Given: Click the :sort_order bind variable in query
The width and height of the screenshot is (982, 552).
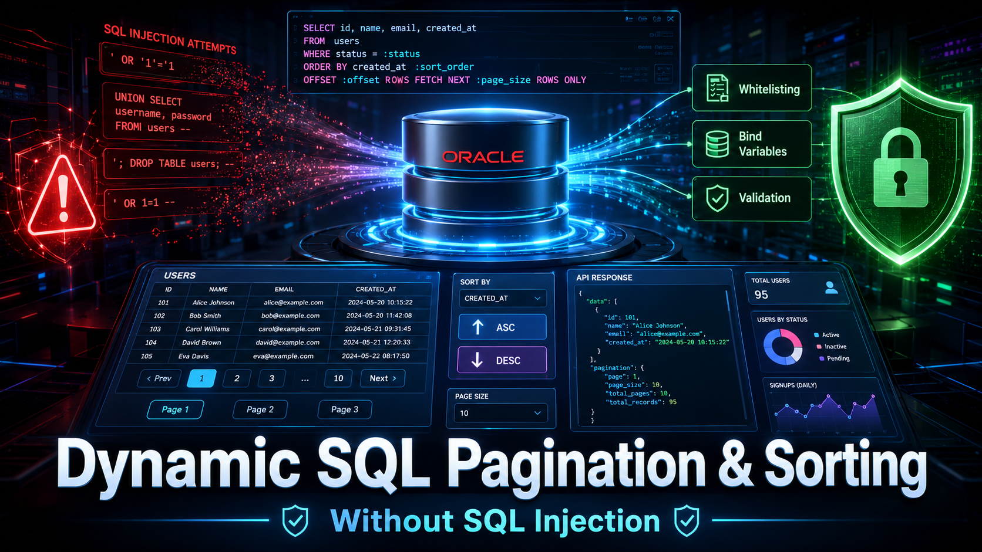Looking at the screenshot, I should [445, 67].
